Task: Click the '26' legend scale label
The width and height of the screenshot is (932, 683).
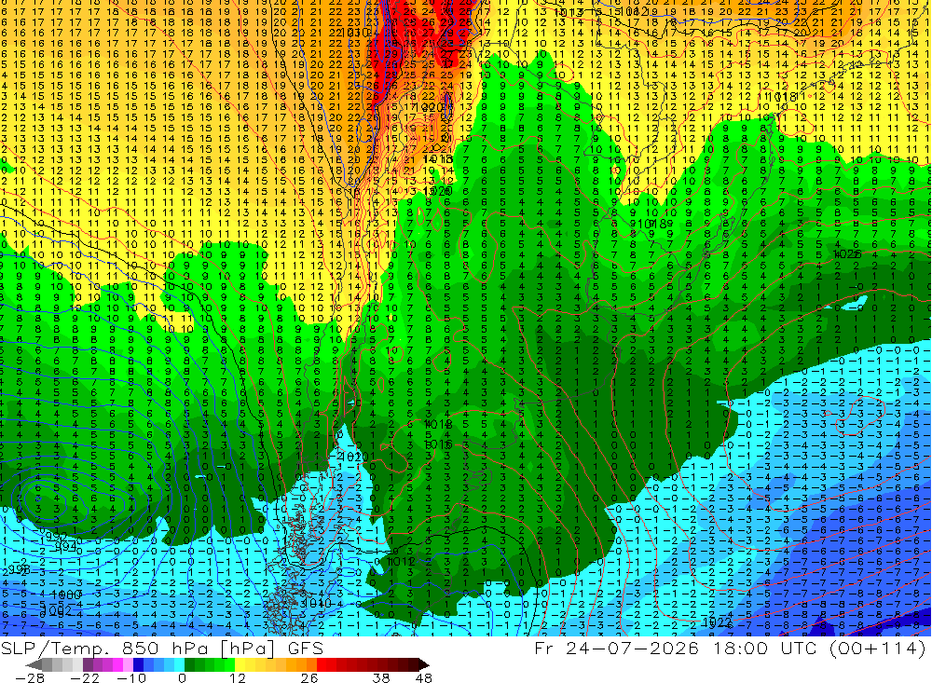Action: (309, 678)
